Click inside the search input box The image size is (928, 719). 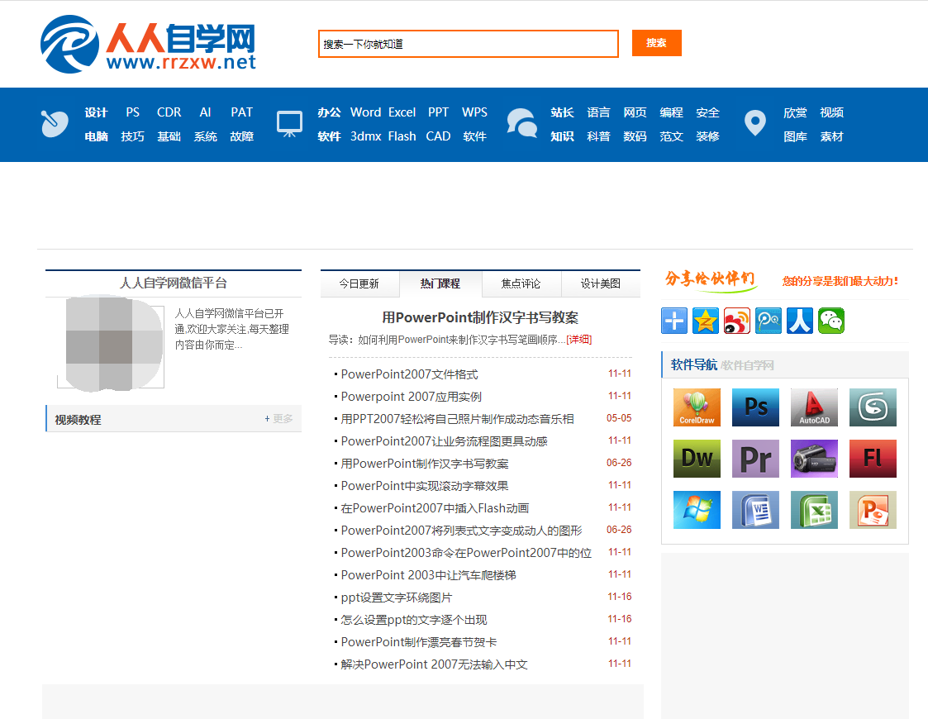coord(469,44)
